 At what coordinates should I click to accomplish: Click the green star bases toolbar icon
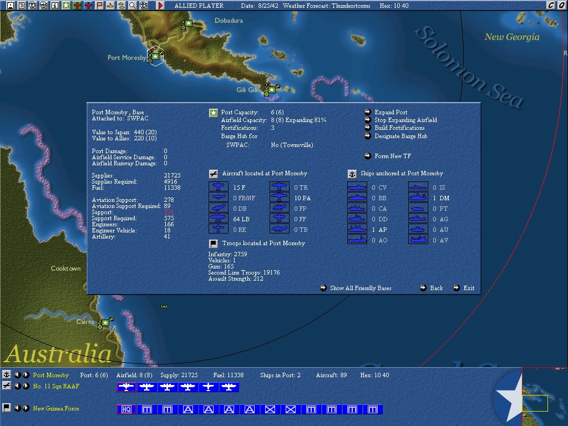(66, 6)
